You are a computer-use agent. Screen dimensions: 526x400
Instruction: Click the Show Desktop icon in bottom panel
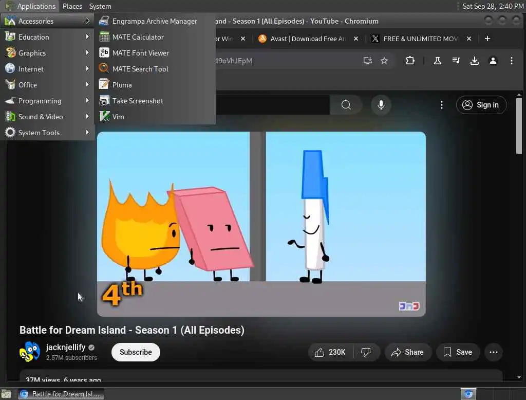[6, 394]
